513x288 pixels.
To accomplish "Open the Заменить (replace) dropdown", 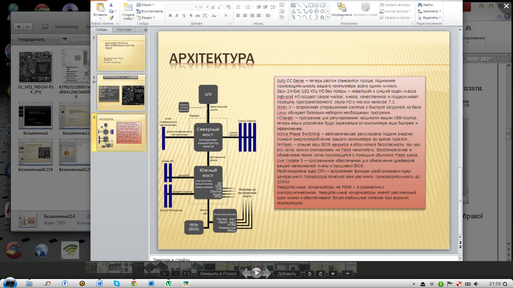I will tap(429, 11).
